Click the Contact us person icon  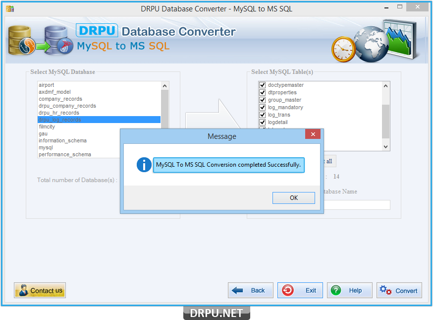(x=23, y=290)
